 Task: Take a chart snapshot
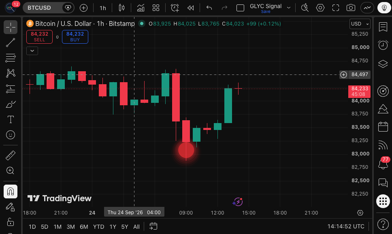click(x=351, y=8)
